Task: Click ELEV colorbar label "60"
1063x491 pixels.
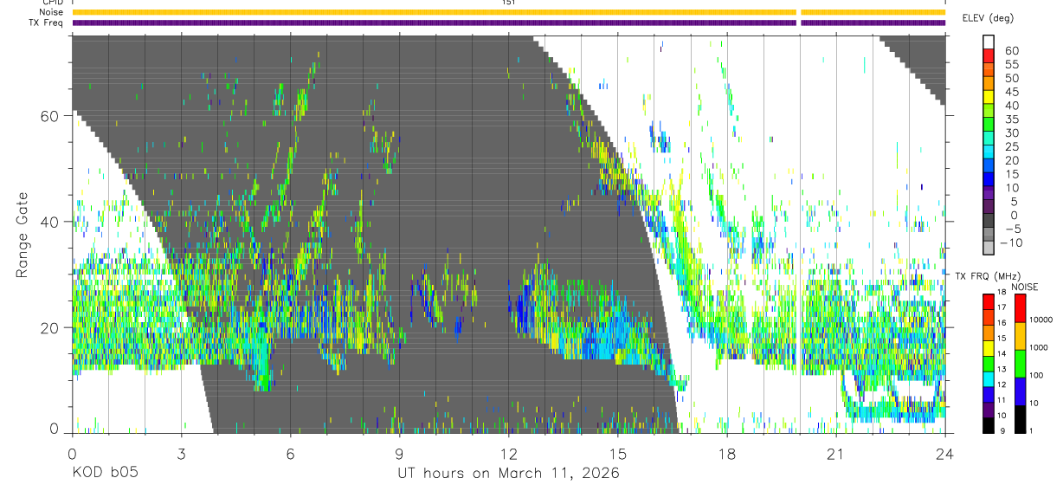Action: tap(1011, 50)
